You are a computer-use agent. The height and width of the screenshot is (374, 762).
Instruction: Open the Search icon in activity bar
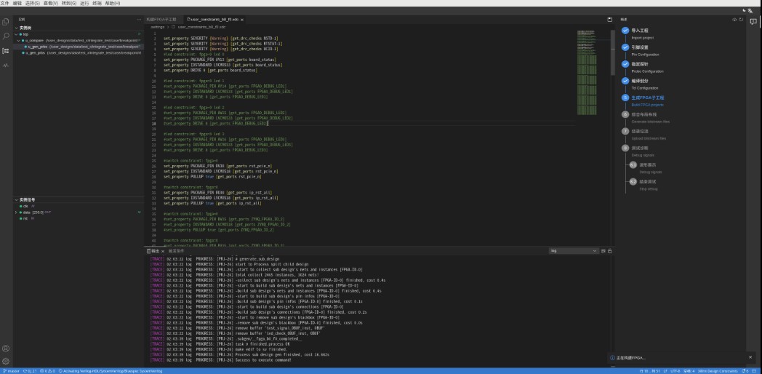pos(6,36)
